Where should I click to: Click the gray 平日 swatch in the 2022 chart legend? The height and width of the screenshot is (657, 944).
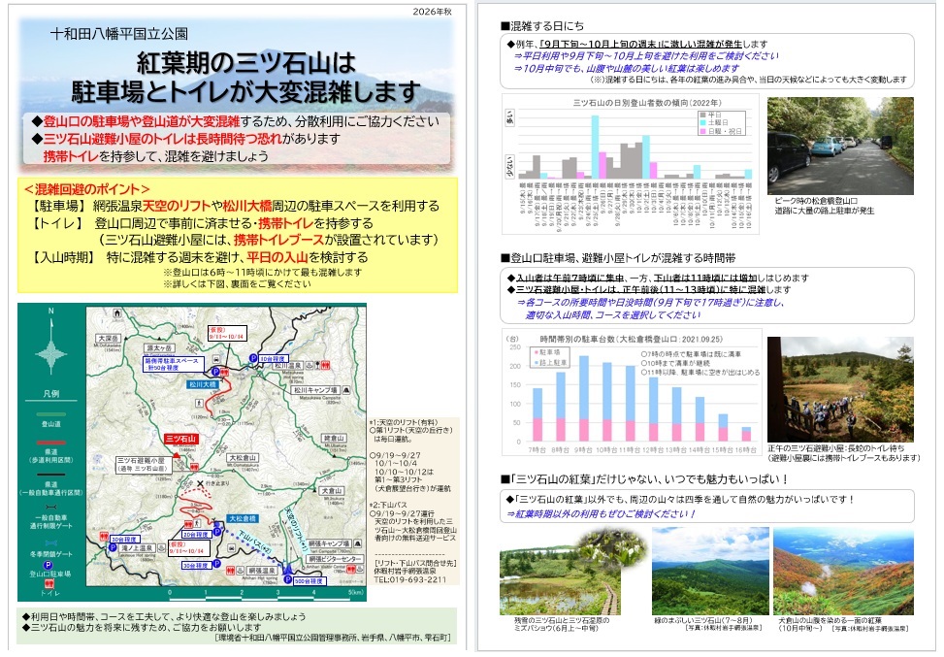click(x=702, y=115)
